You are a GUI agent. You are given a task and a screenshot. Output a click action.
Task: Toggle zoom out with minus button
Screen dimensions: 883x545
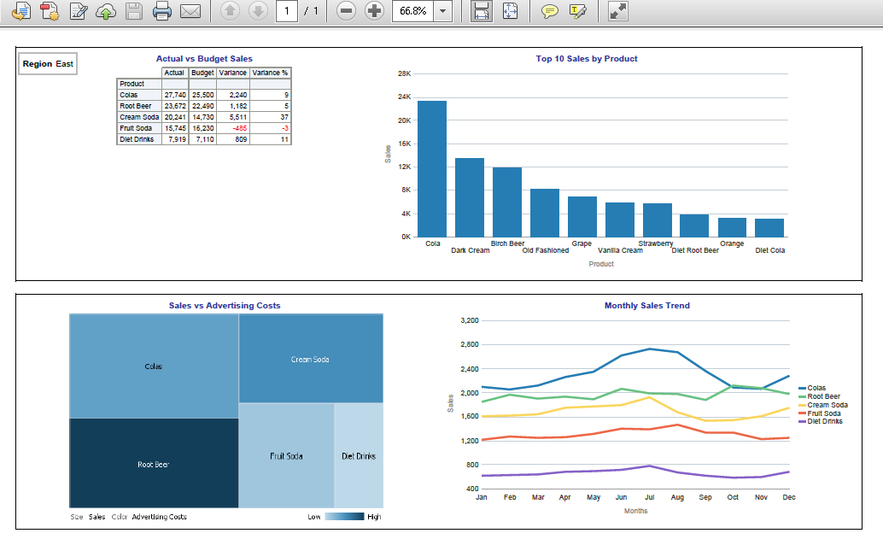pyautogui.click(x=345, y=11)
